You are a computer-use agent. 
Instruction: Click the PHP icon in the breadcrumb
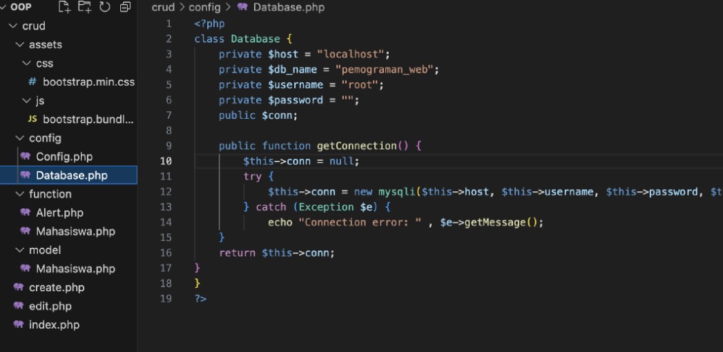pyautogui.click(x=242, y=8)
